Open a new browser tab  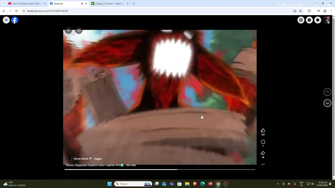tap(134, 4)
